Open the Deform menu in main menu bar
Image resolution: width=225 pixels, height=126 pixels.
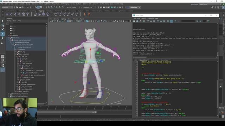pos(85,4)
